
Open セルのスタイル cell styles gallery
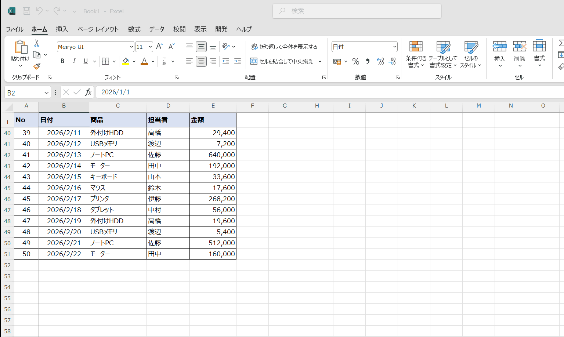[471, 54]
